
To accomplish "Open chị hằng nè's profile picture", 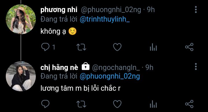I will (21, 76).
